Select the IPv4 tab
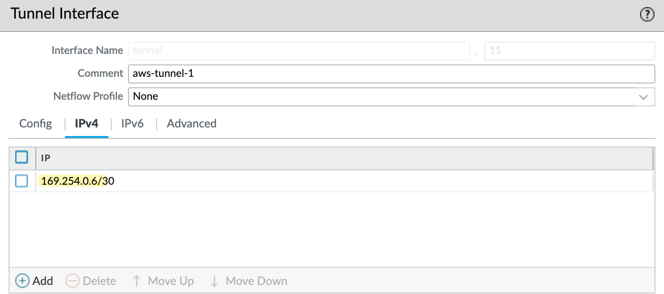 coord(86,124)
